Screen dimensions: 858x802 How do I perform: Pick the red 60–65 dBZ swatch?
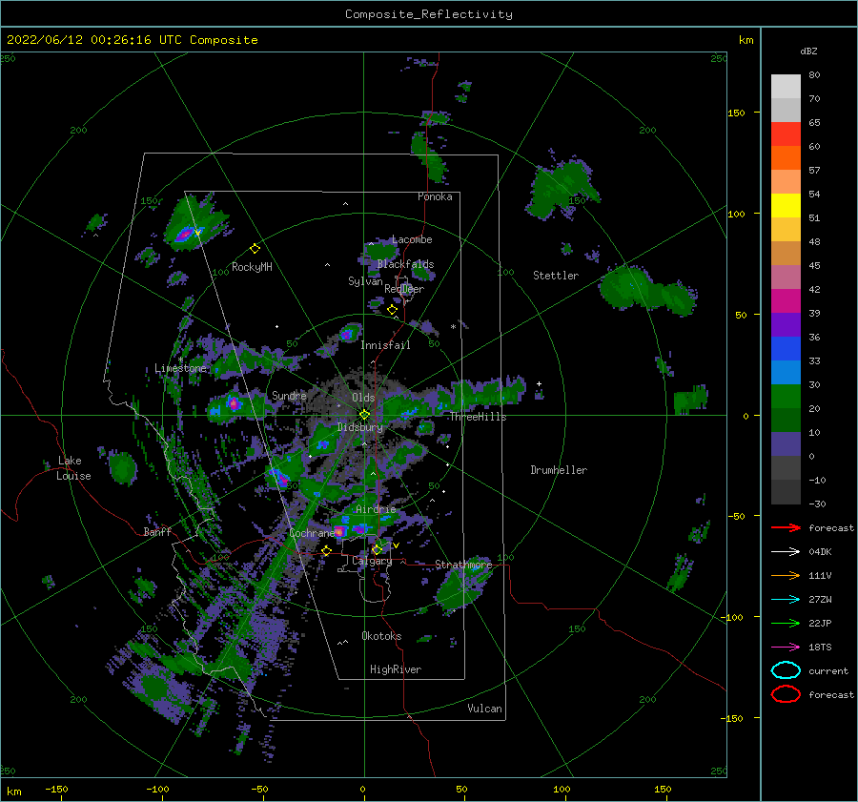[786, 134]
